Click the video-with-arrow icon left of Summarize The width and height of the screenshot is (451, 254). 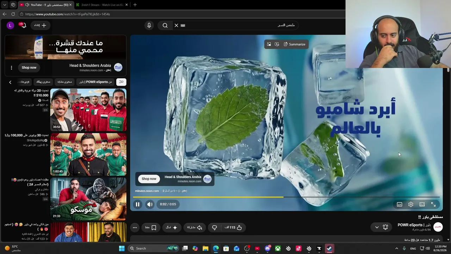pos(277,44)
